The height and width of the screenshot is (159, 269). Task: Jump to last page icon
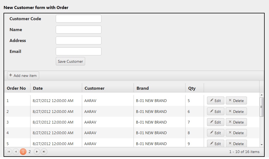(x=44, y=152)
